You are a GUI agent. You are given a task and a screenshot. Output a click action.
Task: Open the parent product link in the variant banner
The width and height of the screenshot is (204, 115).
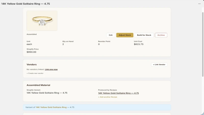click(51, 107)
